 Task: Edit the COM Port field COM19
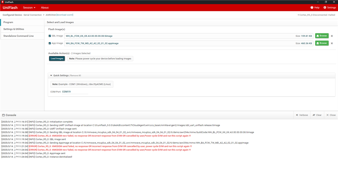point(75,92)
